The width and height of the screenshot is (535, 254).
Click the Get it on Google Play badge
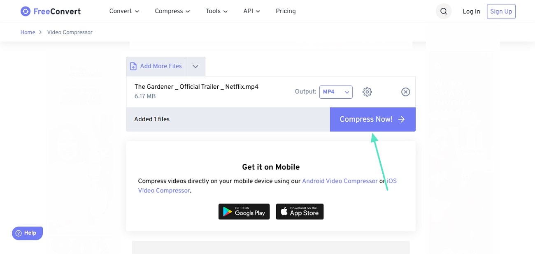tap(244, 212)
